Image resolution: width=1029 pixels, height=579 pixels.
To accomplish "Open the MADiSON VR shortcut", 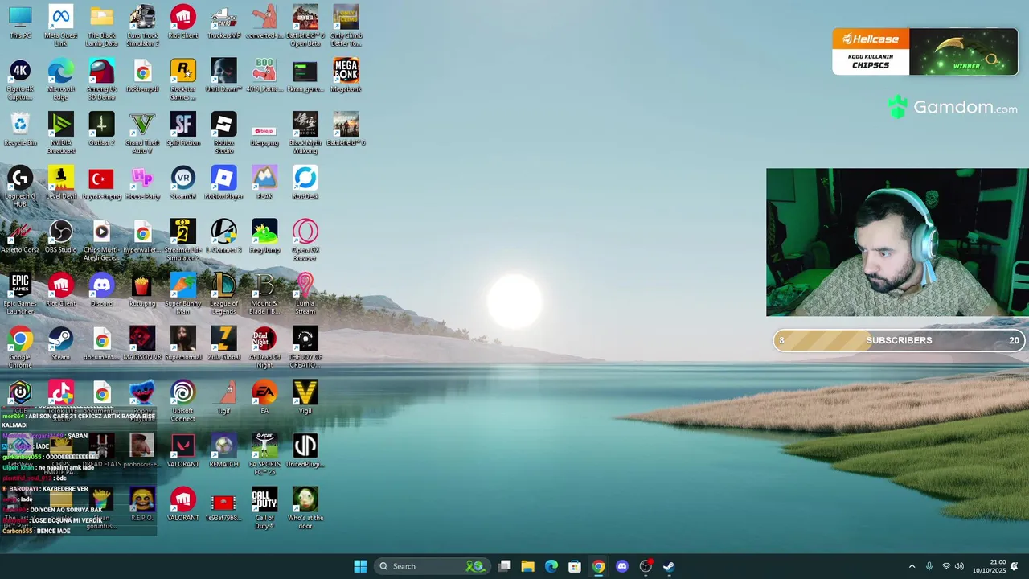I will coord(142,343).
